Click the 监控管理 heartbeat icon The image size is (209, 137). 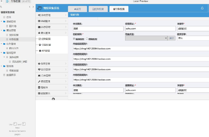[x=39, y=70]
